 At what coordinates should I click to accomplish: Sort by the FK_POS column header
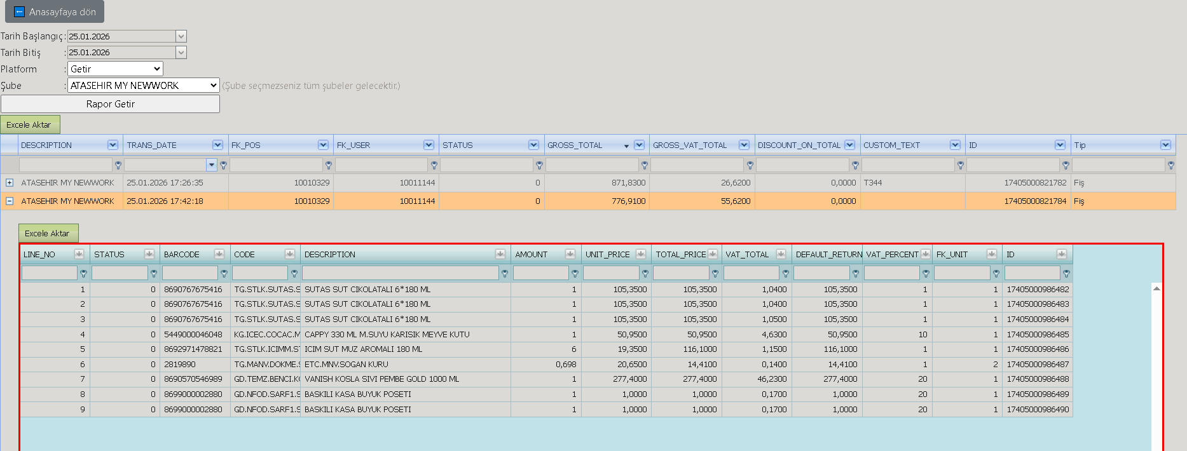[x=246, y=145]
